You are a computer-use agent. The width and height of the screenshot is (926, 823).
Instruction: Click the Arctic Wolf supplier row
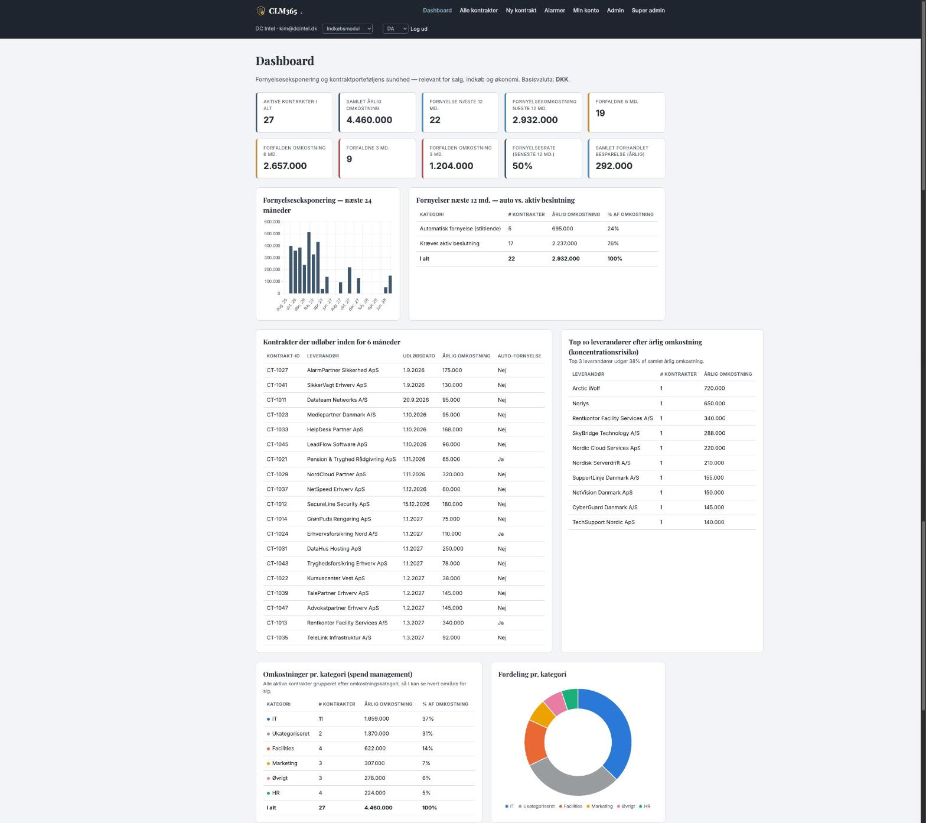pos(662,388)
